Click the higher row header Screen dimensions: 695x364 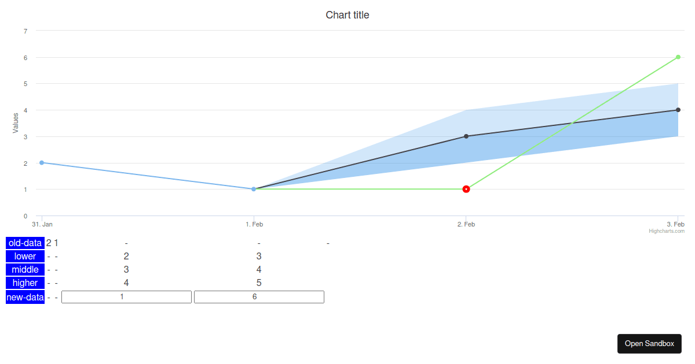click(x=25, y=283)
